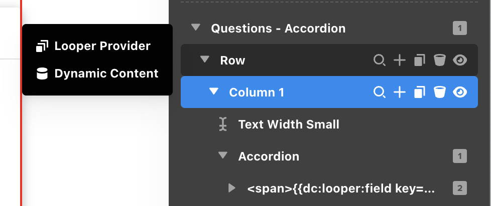Select the Text Width Small item
This screenshot has height=206, width=491.
point(289,124)
